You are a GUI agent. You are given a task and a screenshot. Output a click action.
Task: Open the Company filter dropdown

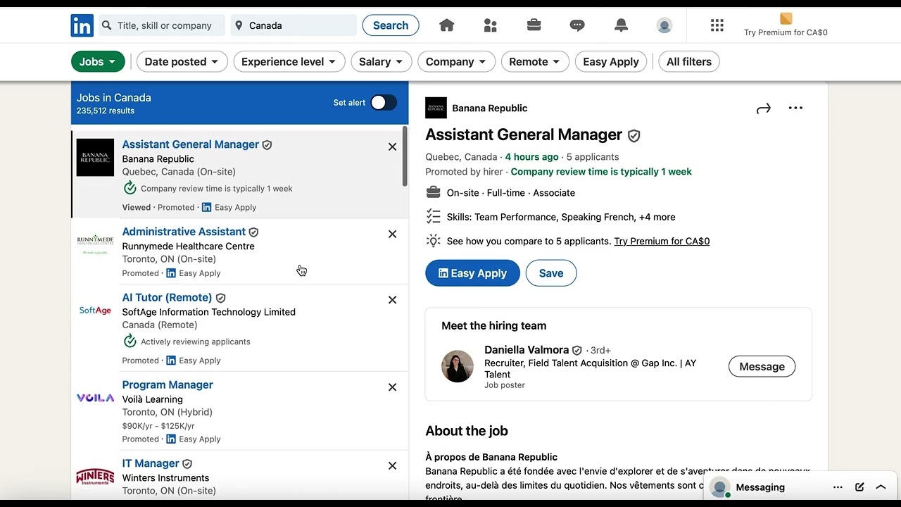point(456,62)
